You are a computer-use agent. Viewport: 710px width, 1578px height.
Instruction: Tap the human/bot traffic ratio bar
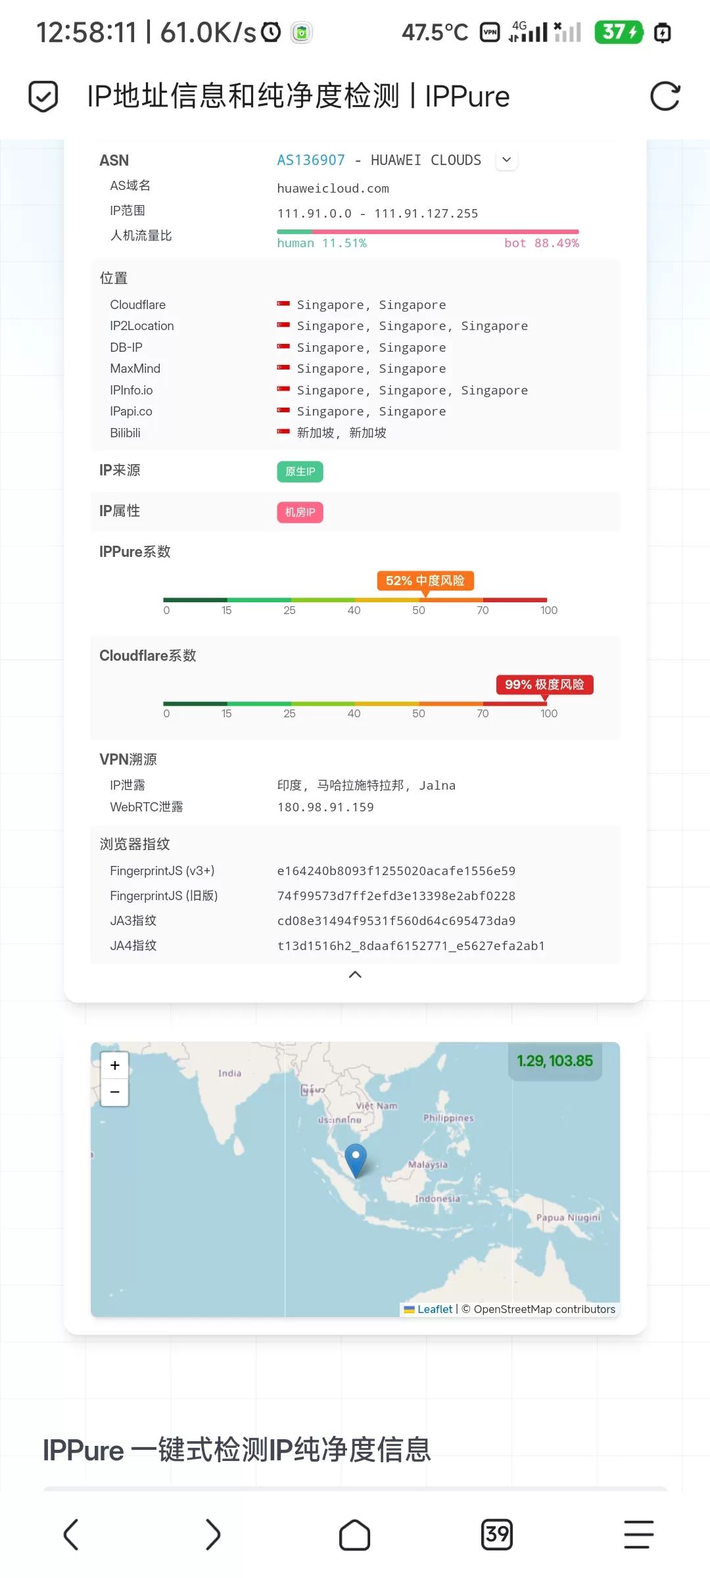click(427, 232)
